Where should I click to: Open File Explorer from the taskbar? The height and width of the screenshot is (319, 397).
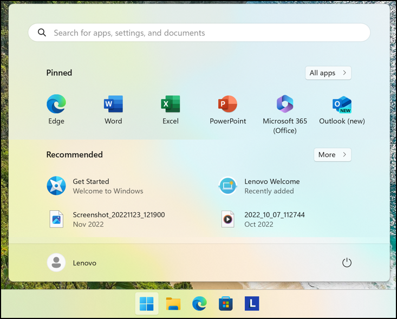click(x=173, y=303)
